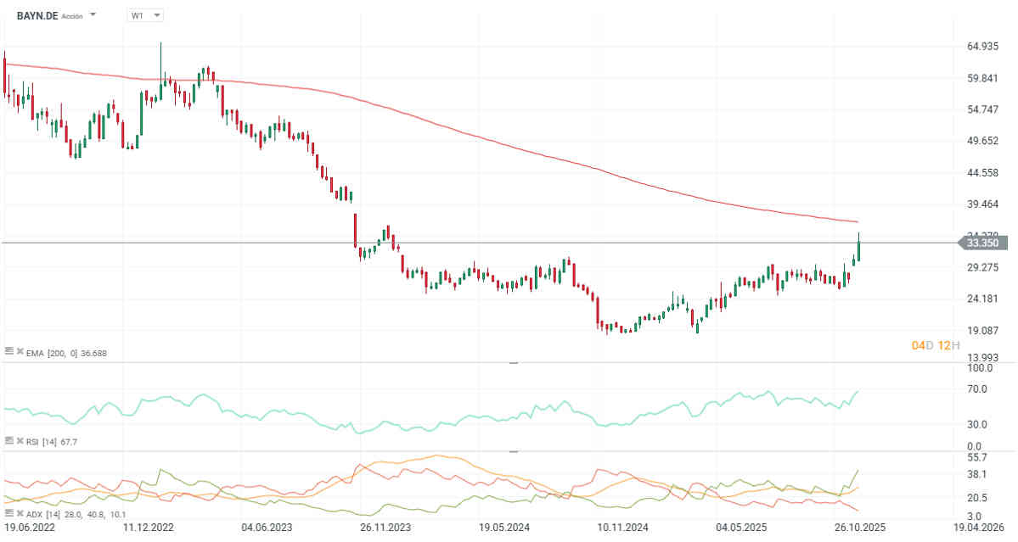The image size is (1018, 542).
Task: Click the 26.10.2025 date on time axis
Action: pyautogui.click(x=858, y=528)
